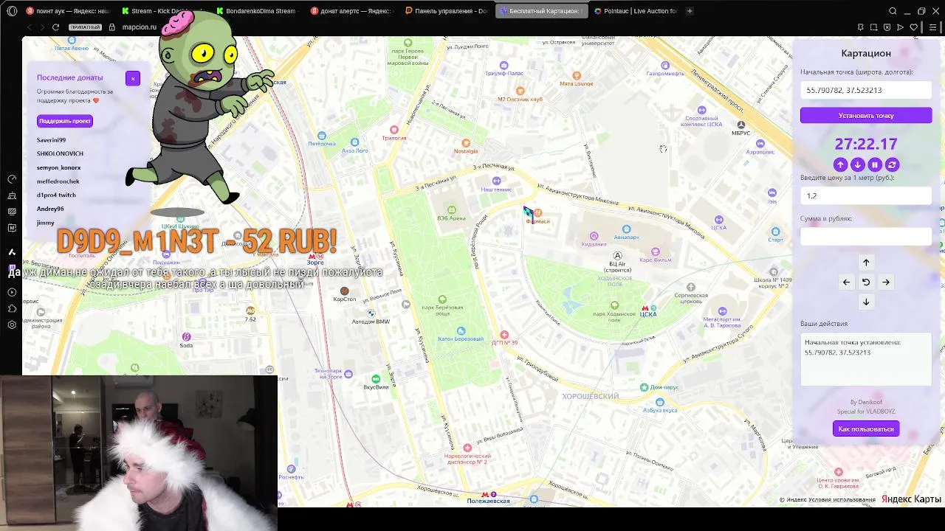The width and height of the screenshot is (945, 531).
Task: Open the sidebar speed-dial gauge icon
Action: tap(12, 179)
